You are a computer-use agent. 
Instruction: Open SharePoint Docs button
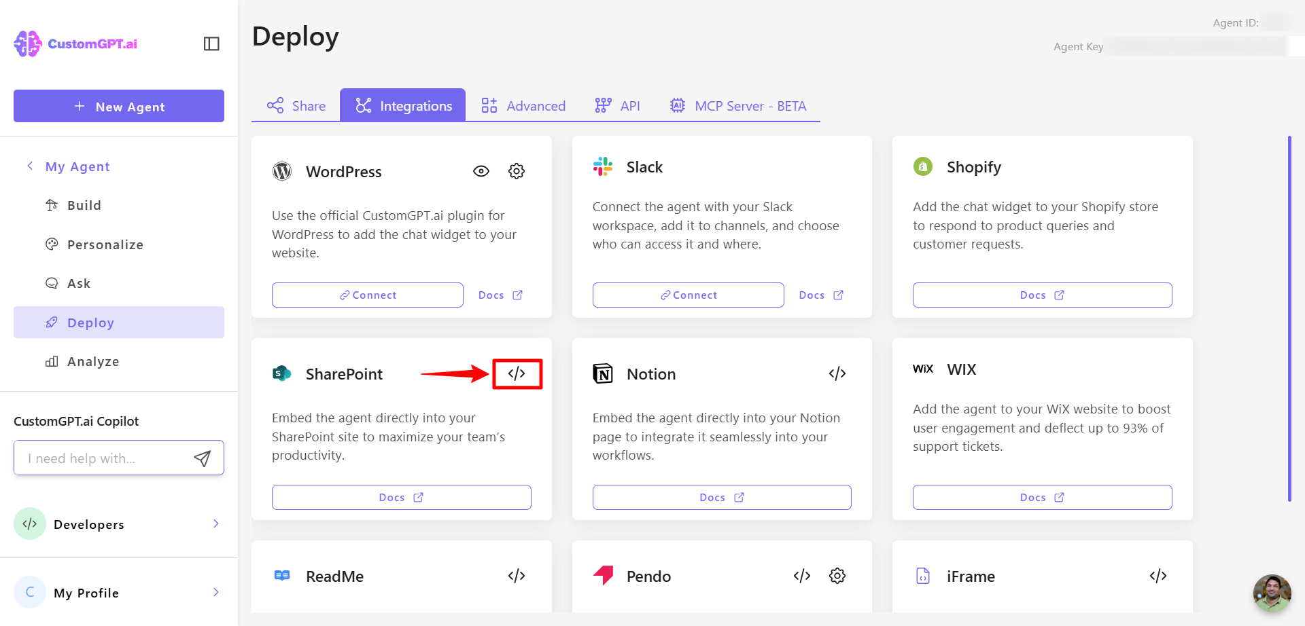pyautogui.click(x=402, y=497)
